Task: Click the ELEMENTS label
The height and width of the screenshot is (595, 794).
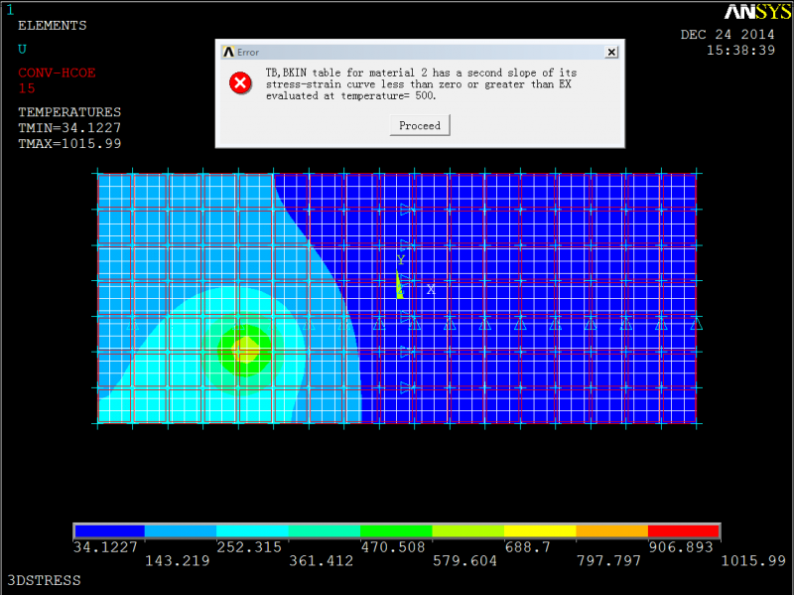Action: click(x=53, y=26)
